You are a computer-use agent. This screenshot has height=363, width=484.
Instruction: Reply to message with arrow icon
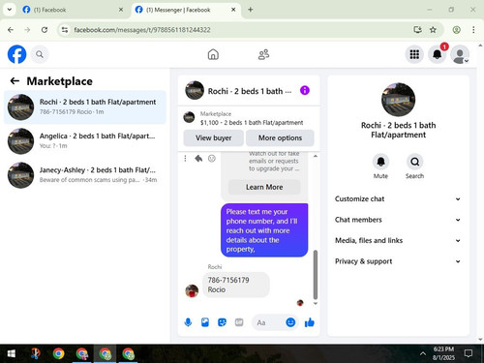pos(198,159)
